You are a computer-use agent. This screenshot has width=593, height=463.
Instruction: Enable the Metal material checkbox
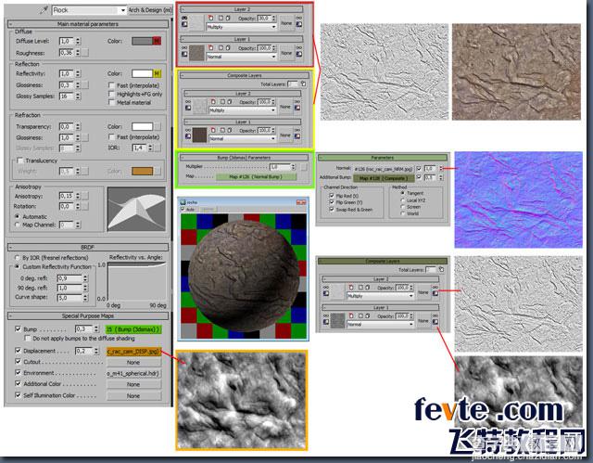(111, 102)
